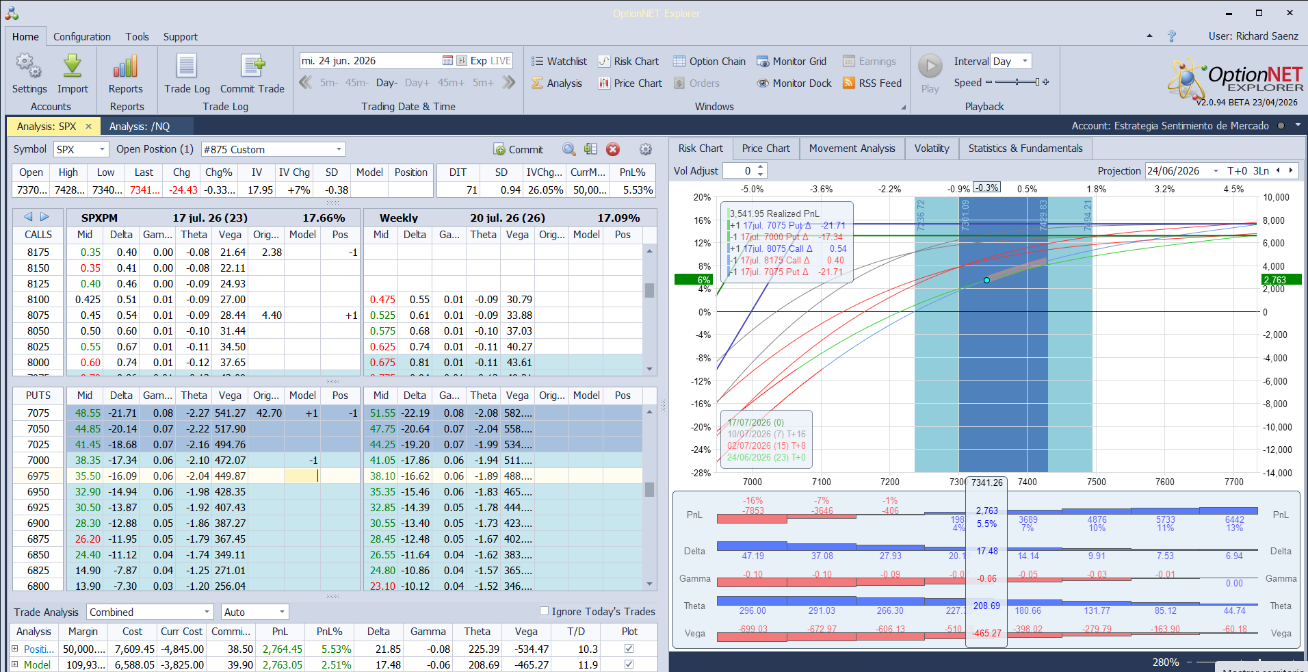
Task: Click the T+0 projection button
Action: [1237, 171]
